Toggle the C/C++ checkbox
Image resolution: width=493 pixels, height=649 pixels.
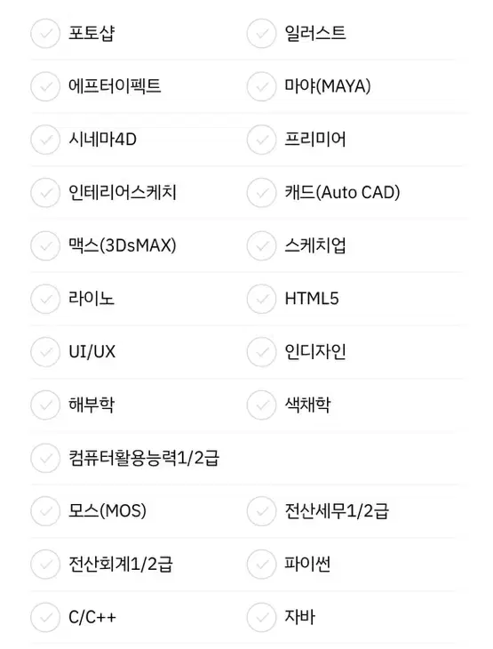click(x=45, y=617)
